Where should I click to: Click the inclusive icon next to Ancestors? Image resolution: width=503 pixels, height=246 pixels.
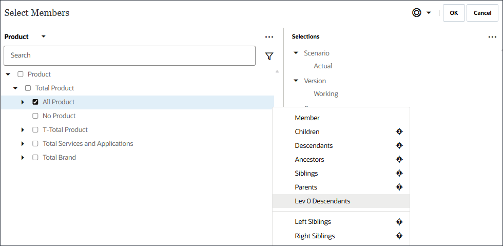[399, 160]
